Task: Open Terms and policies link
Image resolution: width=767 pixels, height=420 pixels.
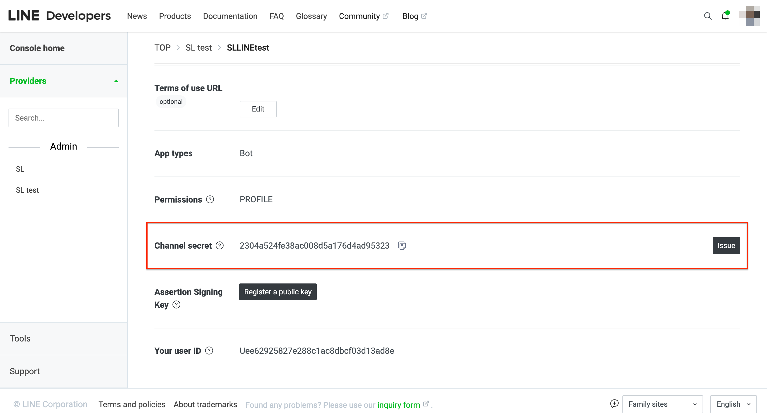Action: coord(132,404)
